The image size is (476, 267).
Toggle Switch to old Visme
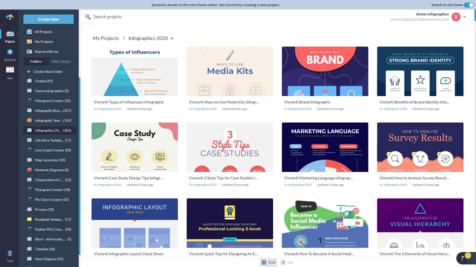468,5
